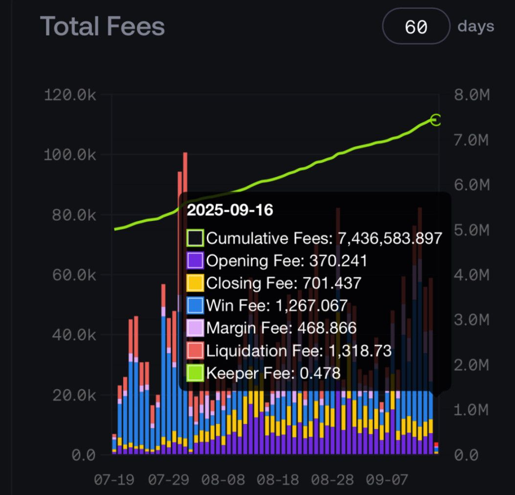
Task: Click the green Keeper Fee swatch
Action: click(x=195, y=373)
